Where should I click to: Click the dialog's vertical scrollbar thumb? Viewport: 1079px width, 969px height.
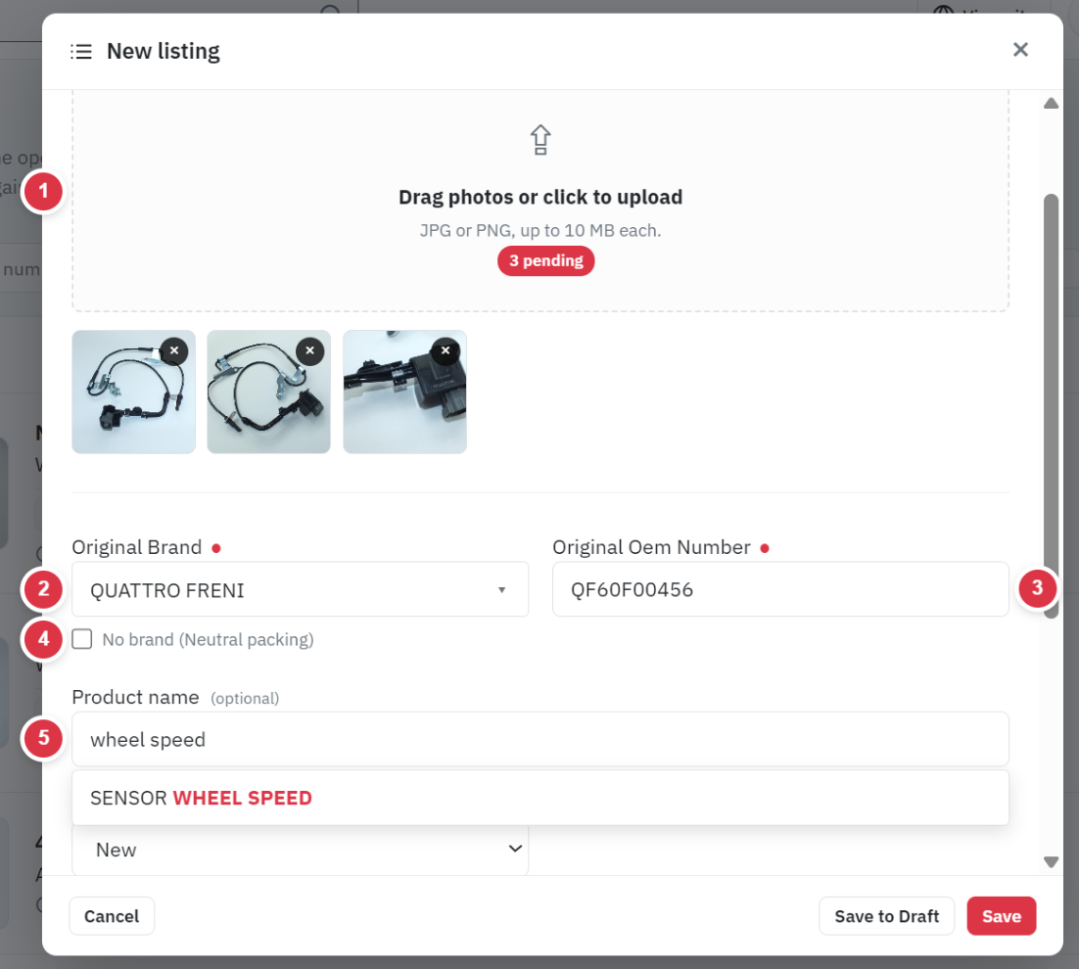coord(1051,406)
